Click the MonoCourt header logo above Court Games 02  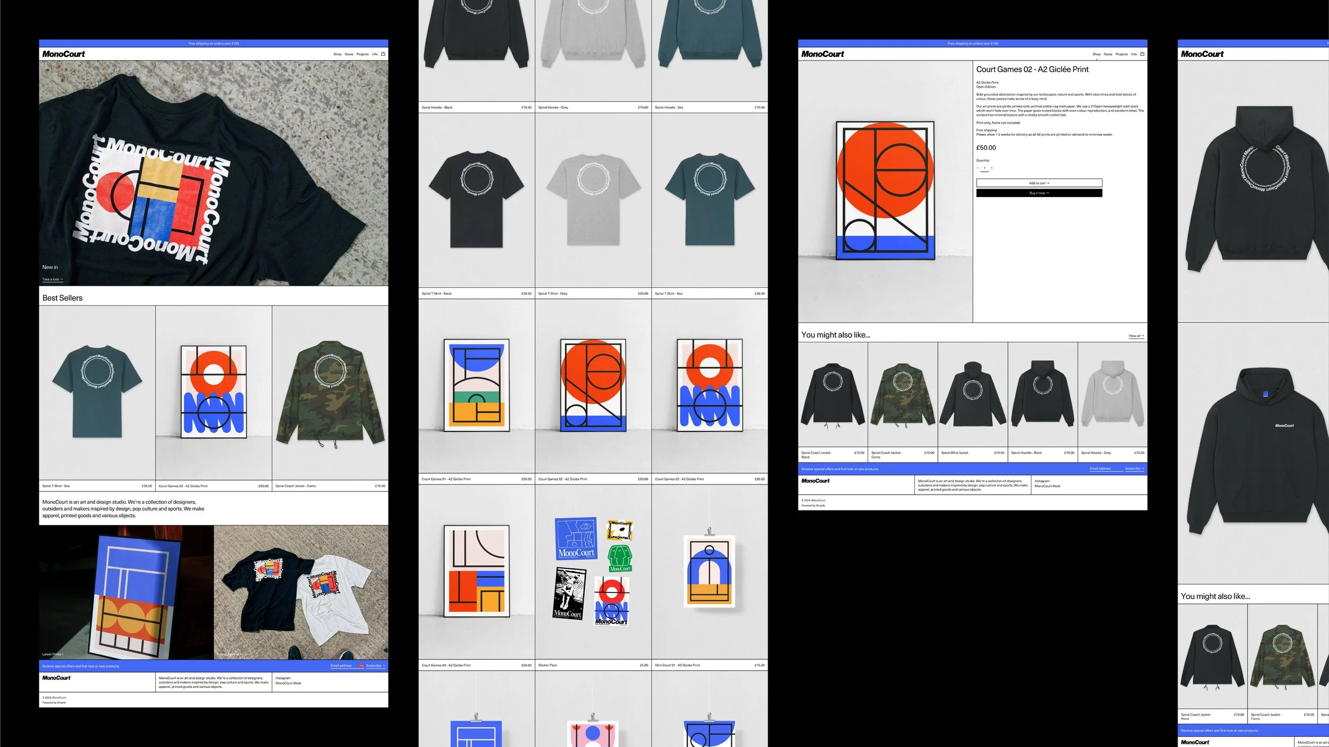822,54
